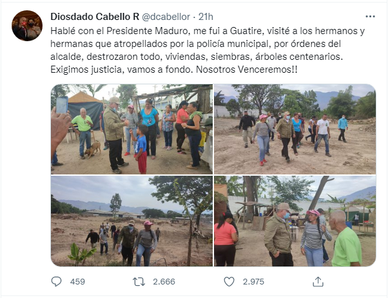This screenshot has height=298, width=390.
Task: Click the text line about alcalde destrozaron todo
Action: (x=197, y=57)
